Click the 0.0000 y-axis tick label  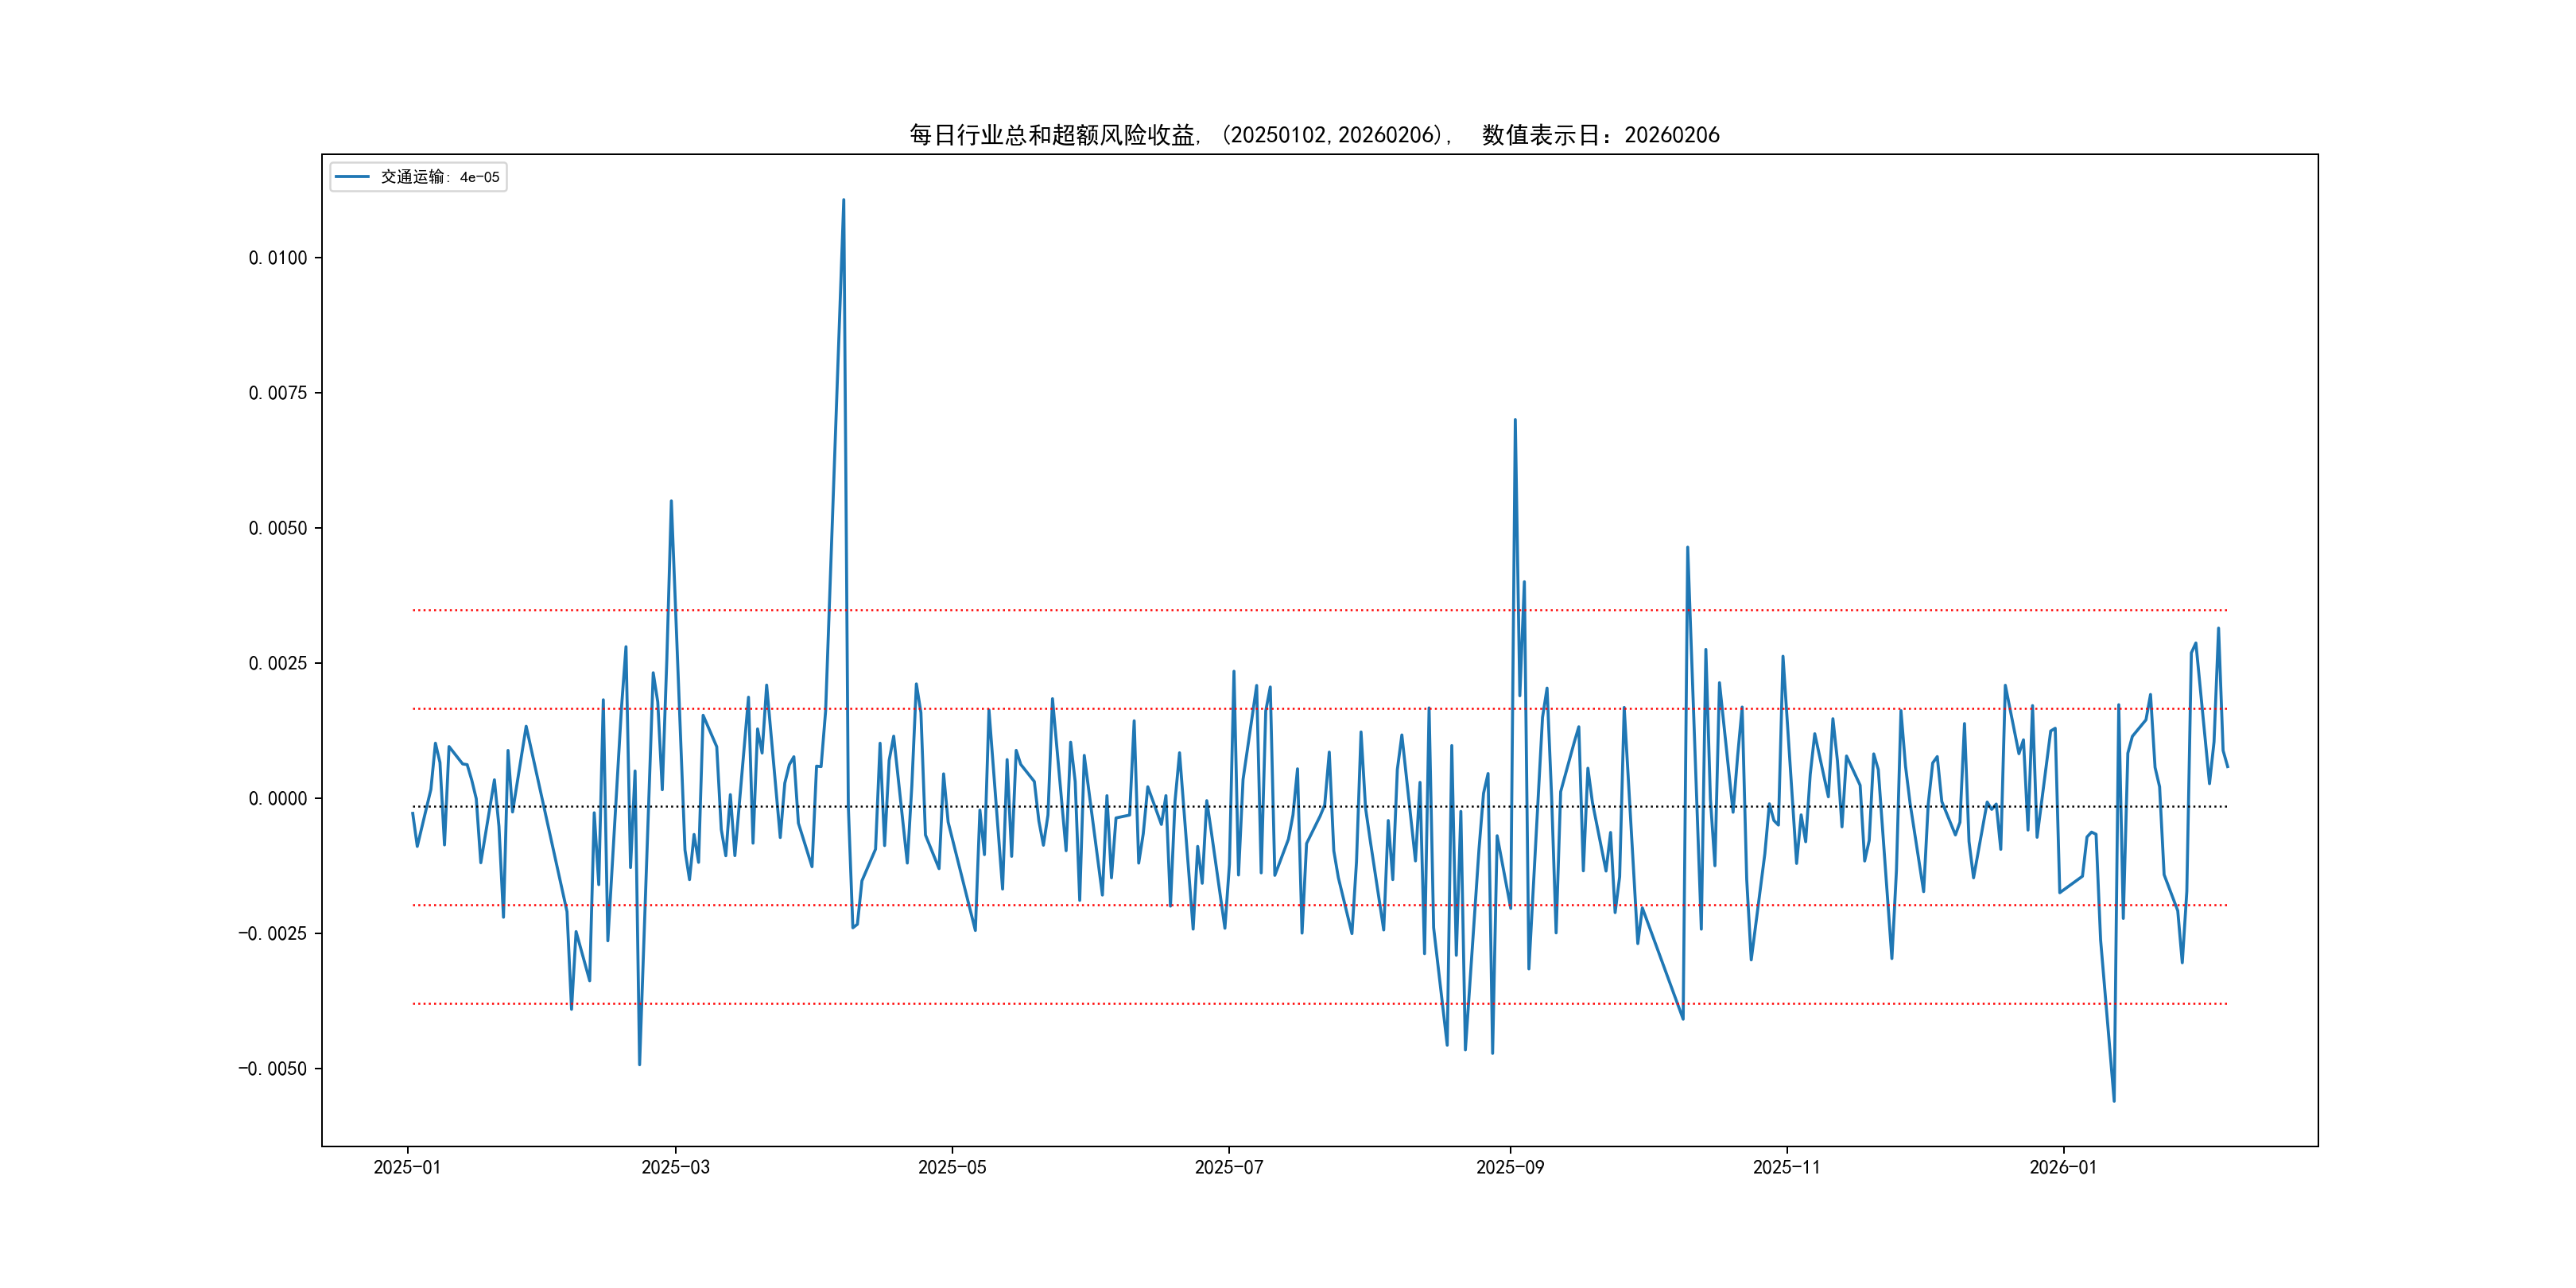click(278, 798)
